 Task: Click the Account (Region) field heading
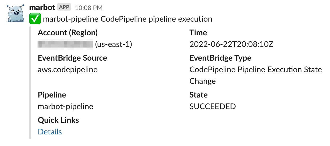(68, 33)
